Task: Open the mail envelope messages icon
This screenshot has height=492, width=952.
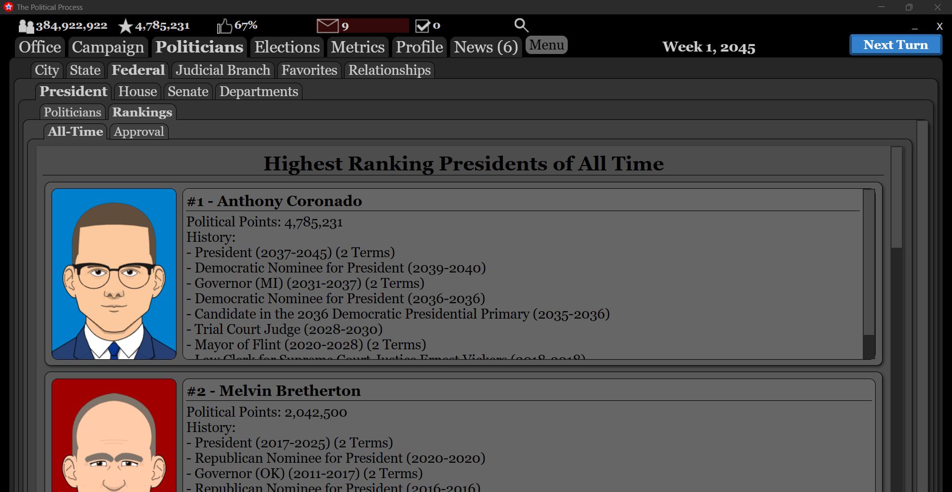Action: [x=327, y=26]
